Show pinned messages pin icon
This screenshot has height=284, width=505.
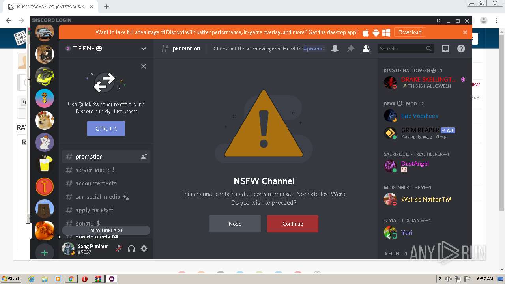pyautogui.click(x=351, y=49)
